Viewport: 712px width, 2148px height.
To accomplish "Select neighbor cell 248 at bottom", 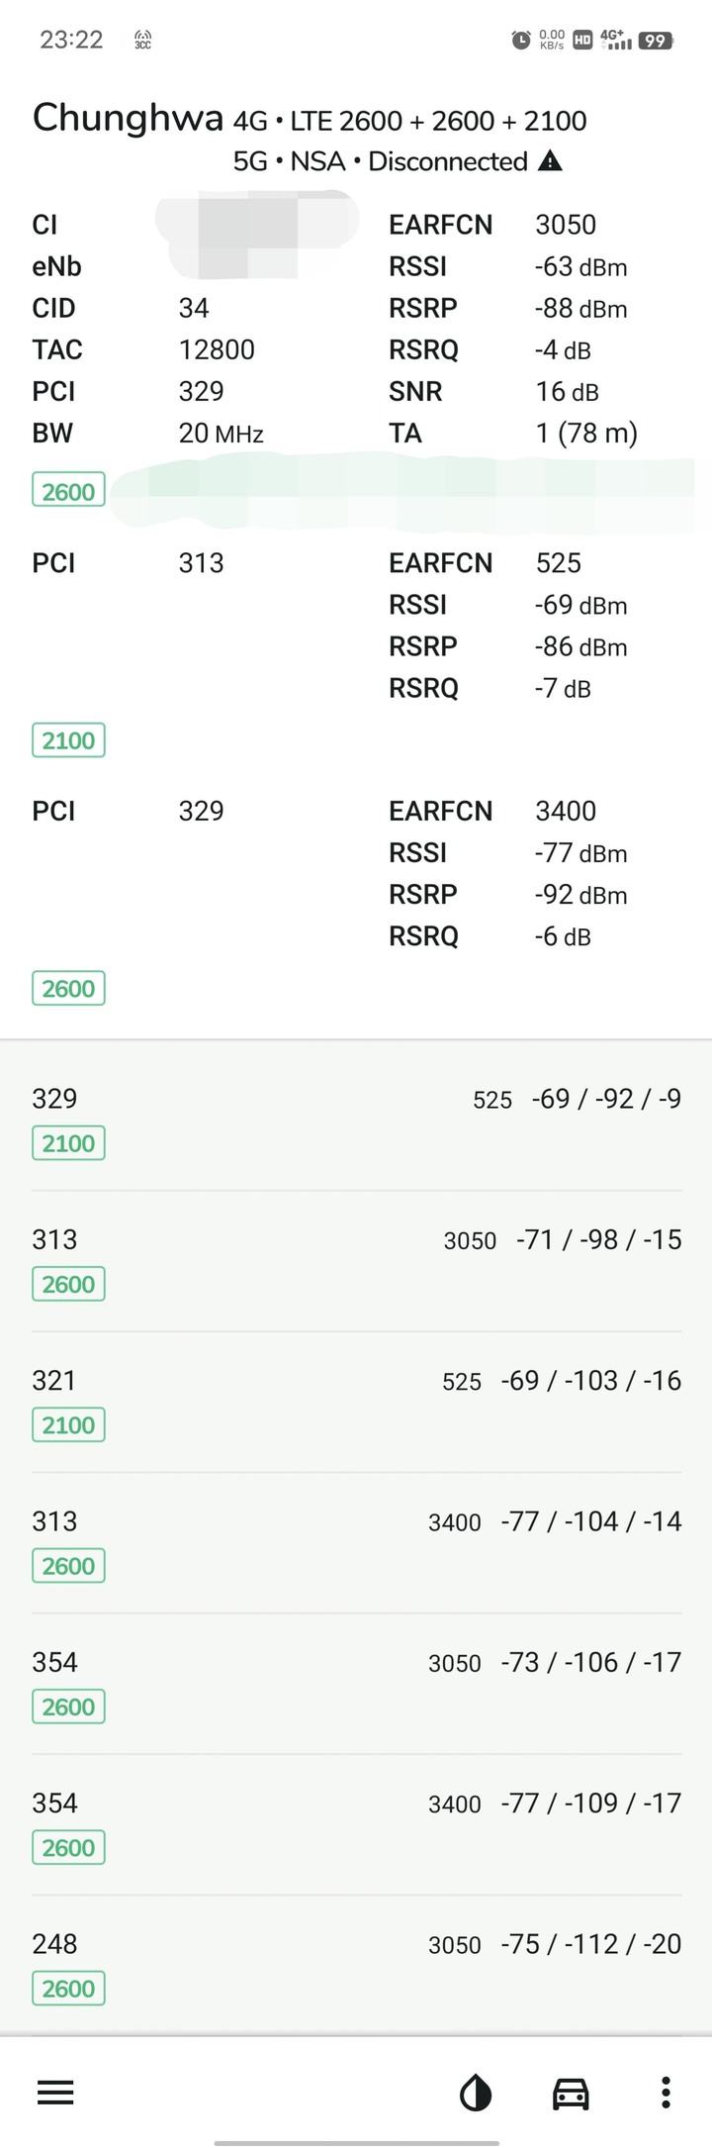I will click(356, 1966).
